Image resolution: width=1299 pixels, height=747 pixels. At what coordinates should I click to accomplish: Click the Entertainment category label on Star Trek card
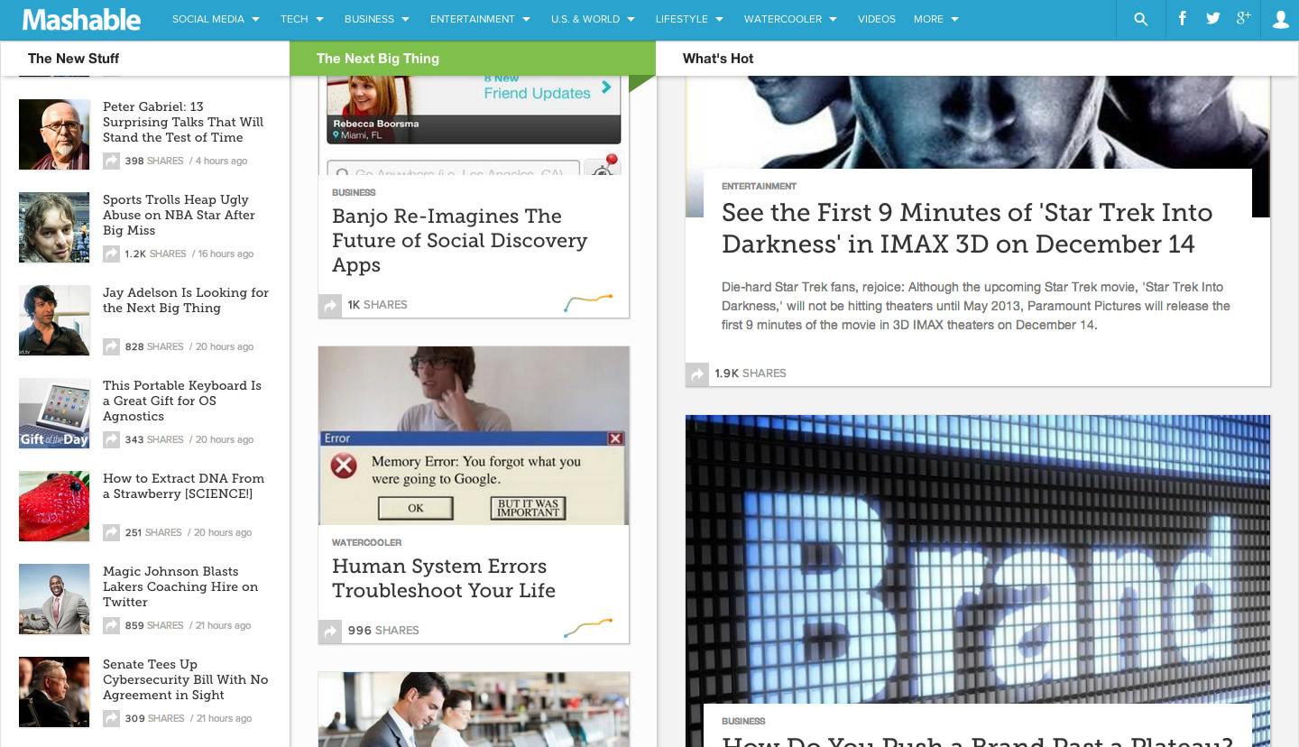click(x=759, y=186)
